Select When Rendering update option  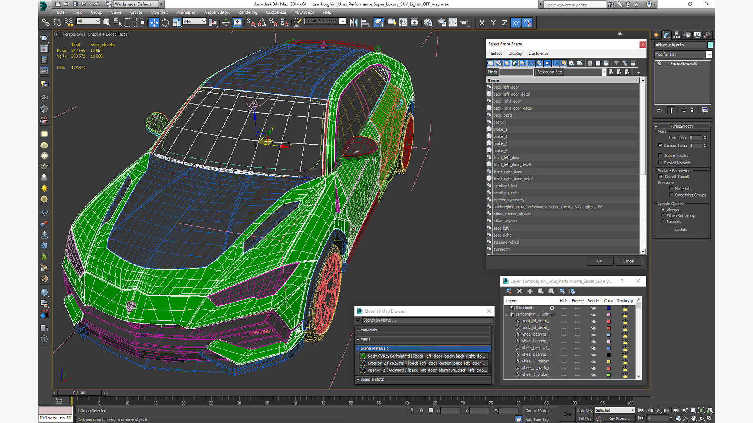[663, 215]
